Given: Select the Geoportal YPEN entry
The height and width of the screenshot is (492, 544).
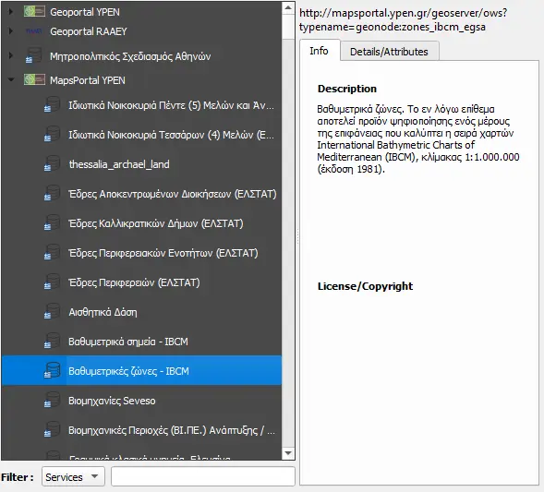Looking at the screenshot, I should pyautogui.click(x=85, y=12).
